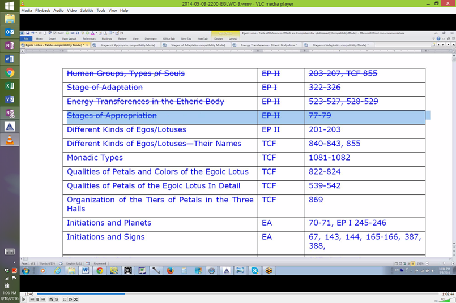Open the Playback menu in VLC
Viewport: 456px width, 303px height.
[x=42, y=11]
